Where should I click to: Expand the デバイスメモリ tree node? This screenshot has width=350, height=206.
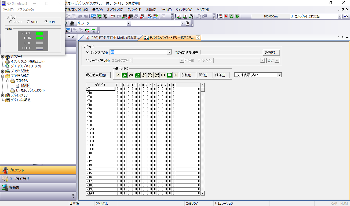point(3,95)
